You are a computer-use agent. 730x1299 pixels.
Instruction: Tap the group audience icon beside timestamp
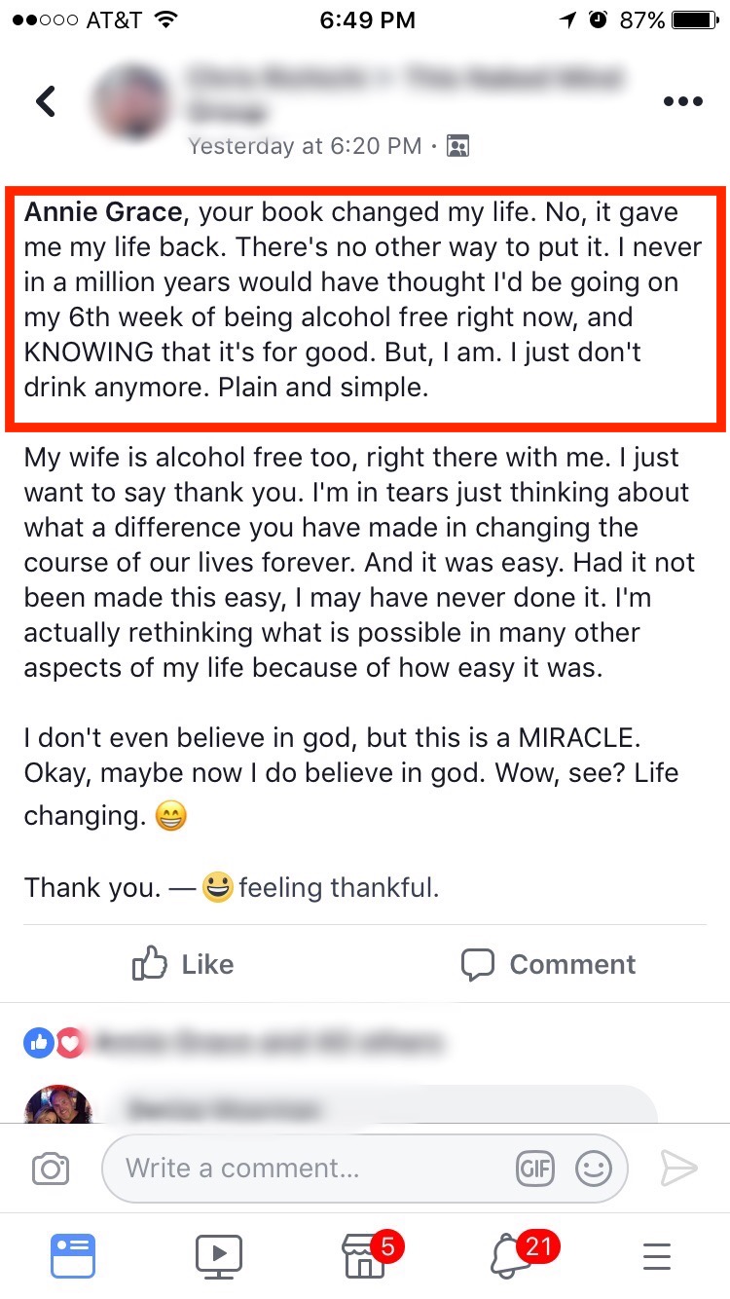pyautogui.click(x=457, y=146)
